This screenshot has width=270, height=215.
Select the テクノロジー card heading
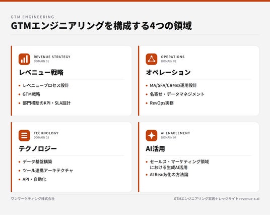pyautogui.click(x=38, y=148)
